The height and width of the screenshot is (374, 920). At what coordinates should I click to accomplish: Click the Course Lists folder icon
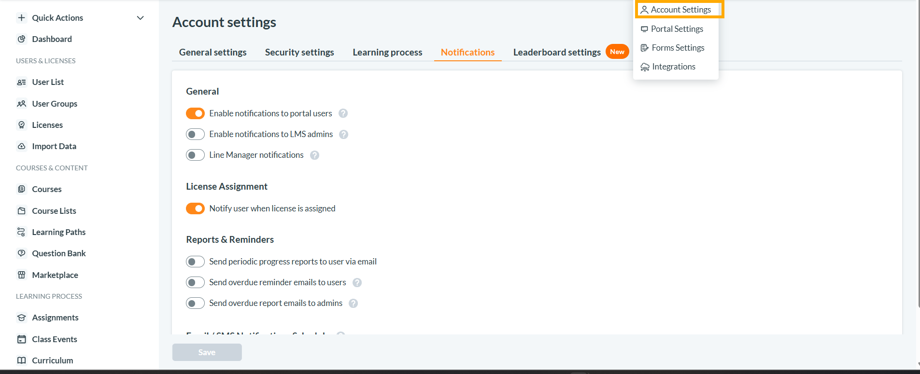click(x=21, y=211)
